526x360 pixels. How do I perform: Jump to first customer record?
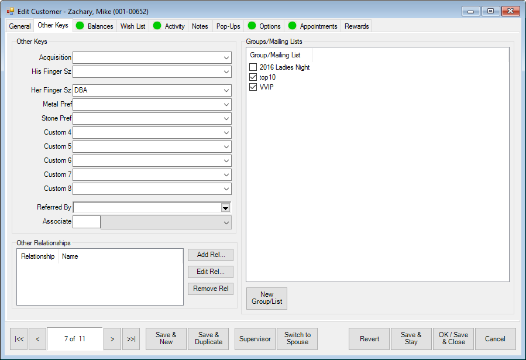pyautogui.click(x=19, y=339)
